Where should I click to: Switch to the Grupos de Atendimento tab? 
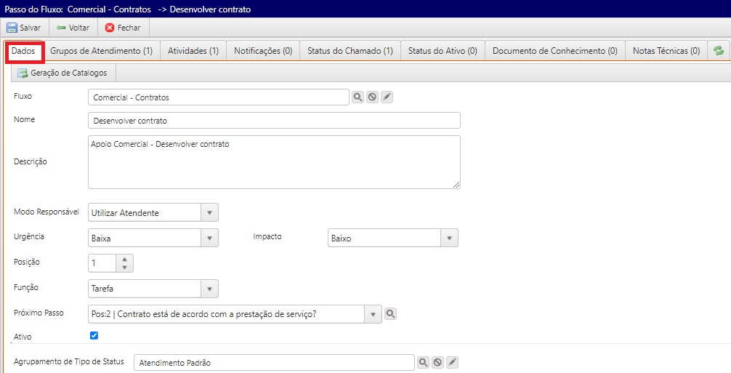pyautogui.click(x=102, y=51)
